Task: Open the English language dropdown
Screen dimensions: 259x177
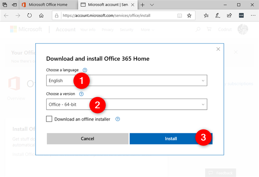Action: (x=127, y=80)
